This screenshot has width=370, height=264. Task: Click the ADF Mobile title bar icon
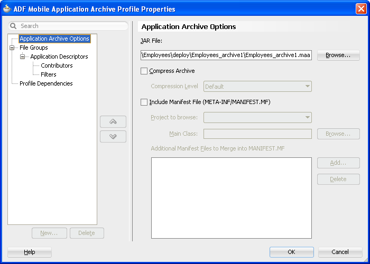pos(7,9)
